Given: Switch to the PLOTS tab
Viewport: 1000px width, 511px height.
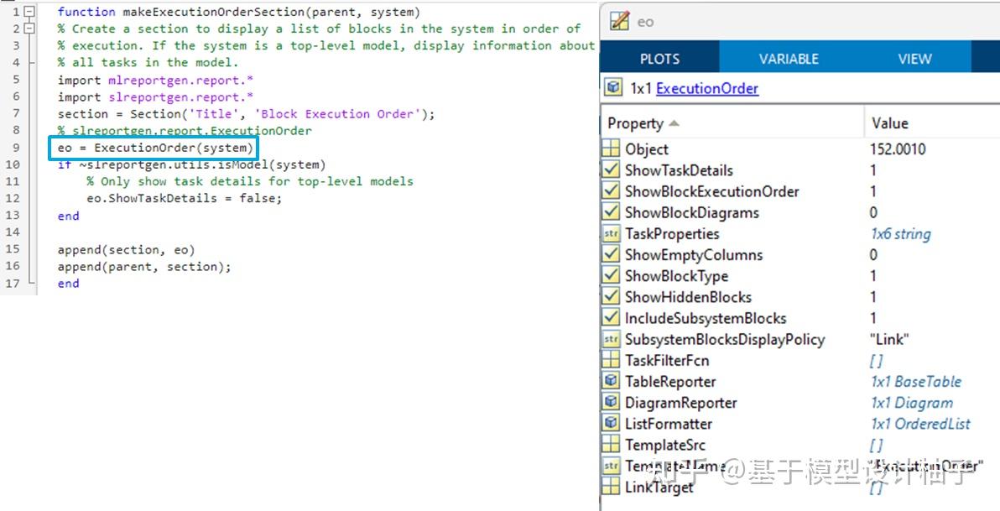Looking at the screenshot, I should point(659,59).
